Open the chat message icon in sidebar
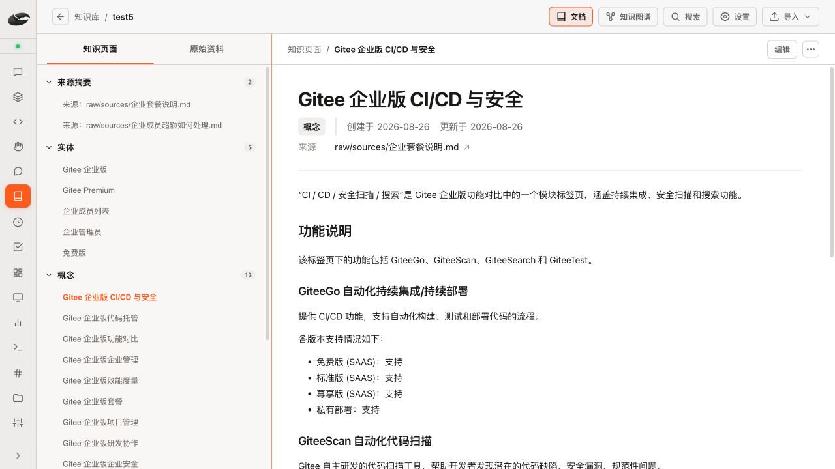This screenshot has height=469, width=835. pos(18,72)
